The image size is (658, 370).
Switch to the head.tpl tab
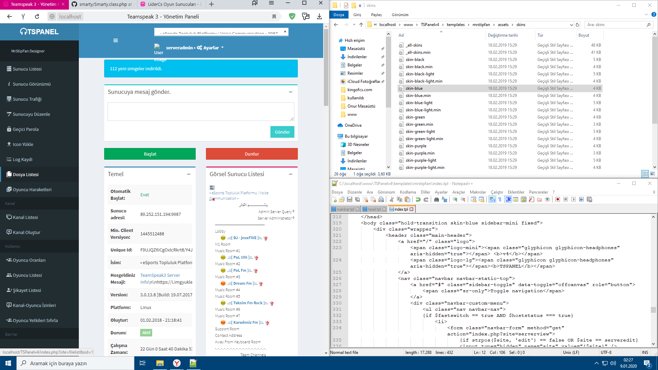tap(374, 209)
